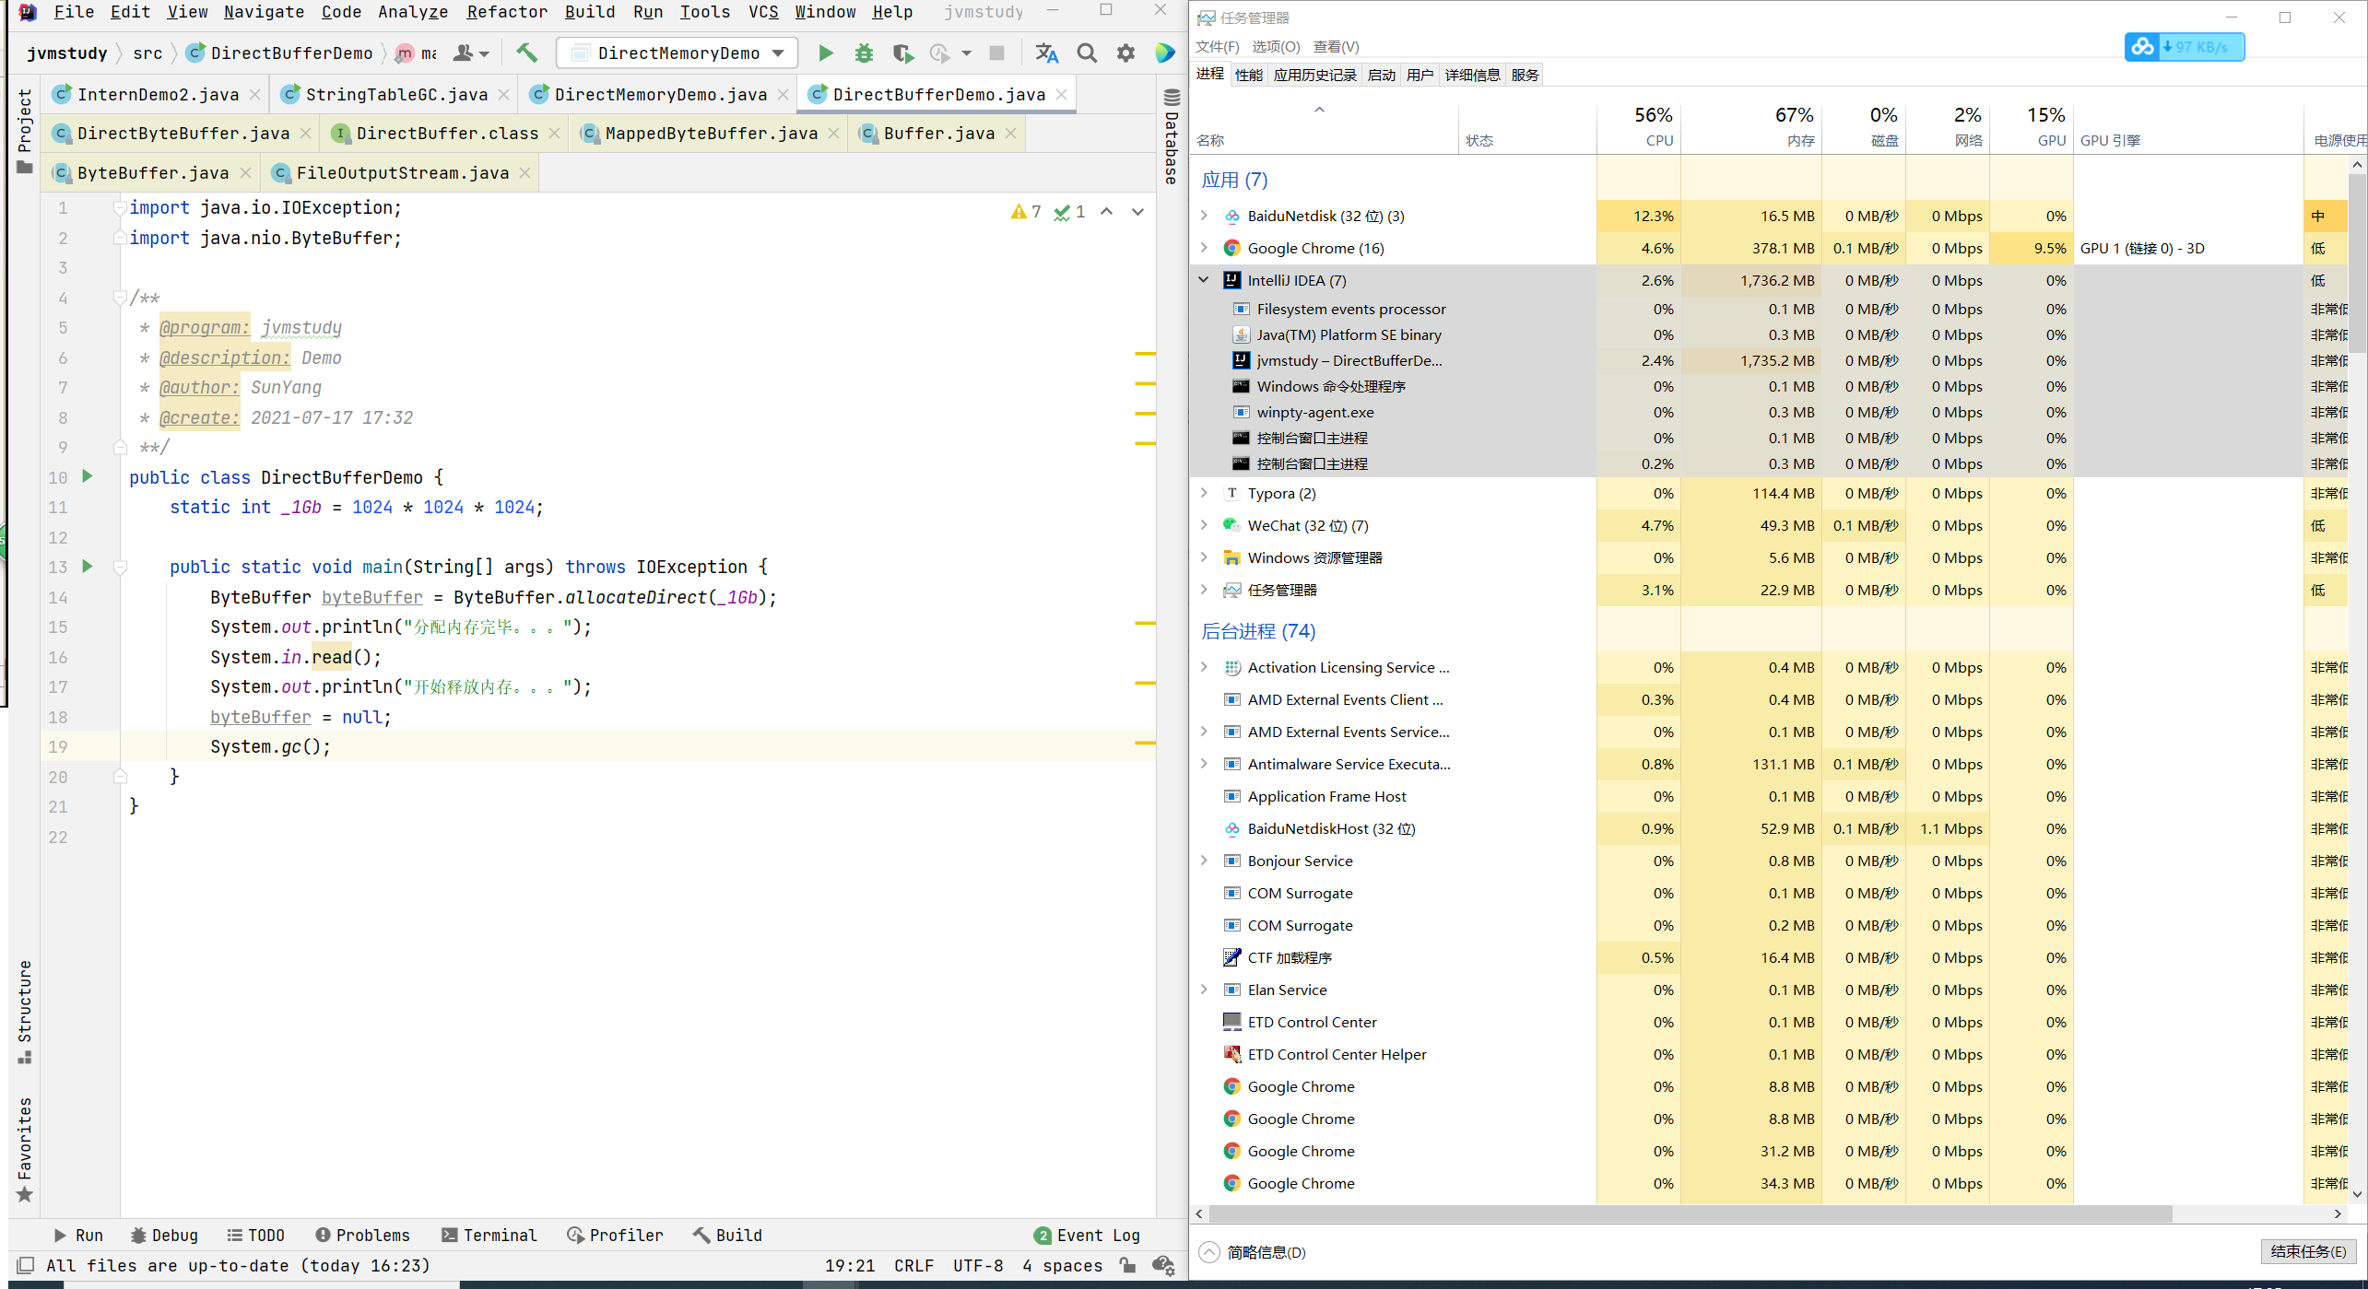This screenshot has width=2368, height=1289.
Task: Go to next highlighted error arrow
Action: (1137, 212)
